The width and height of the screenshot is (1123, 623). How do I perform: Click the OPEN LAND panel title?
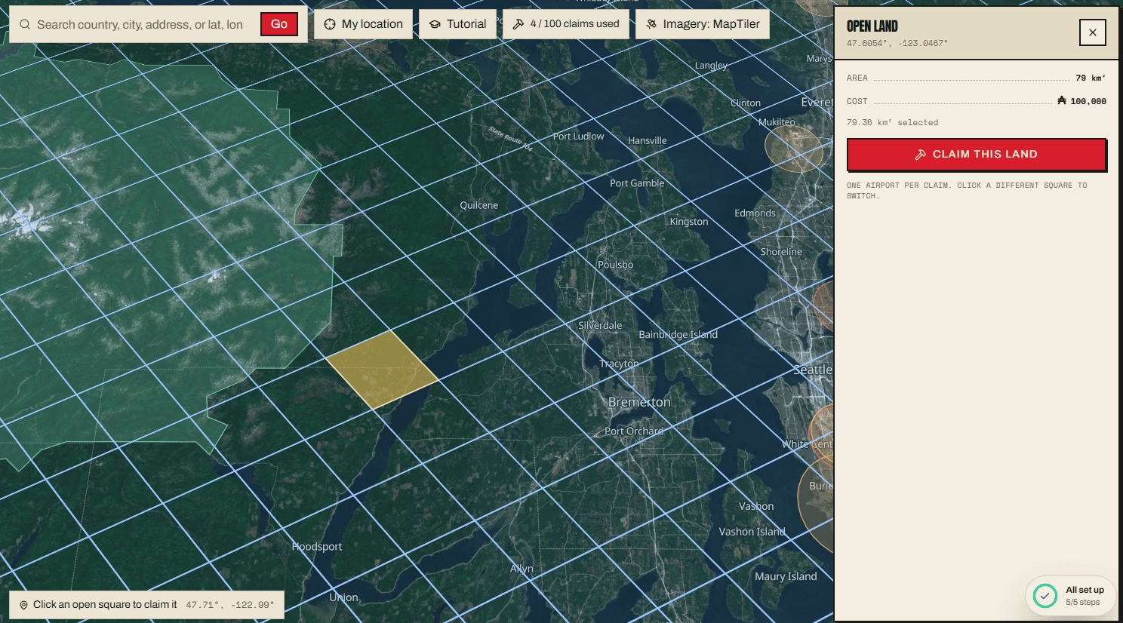(872, 26)
